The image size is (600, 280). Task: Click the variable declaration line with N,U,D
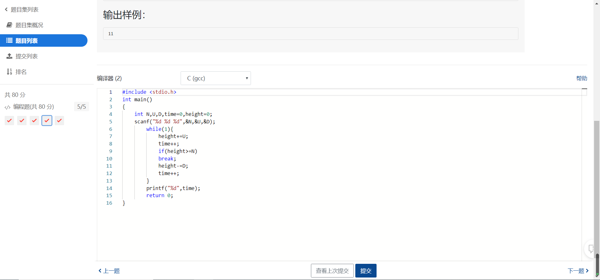pos(173,114)
